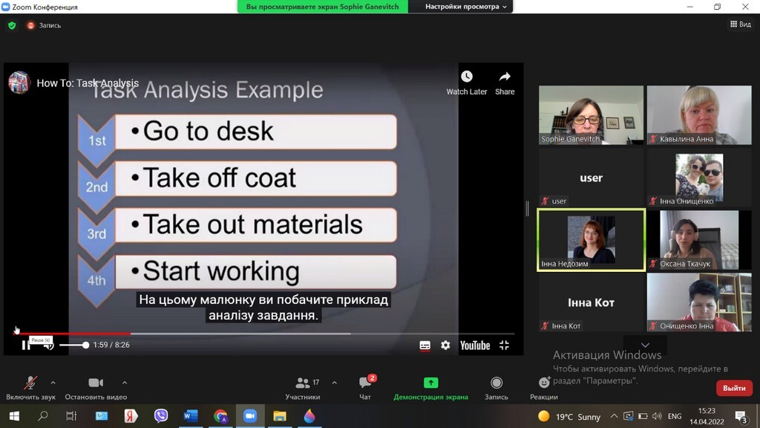Open Yandex browser from taskbar
Screen dimensions: 760x428
click(131, 416)
